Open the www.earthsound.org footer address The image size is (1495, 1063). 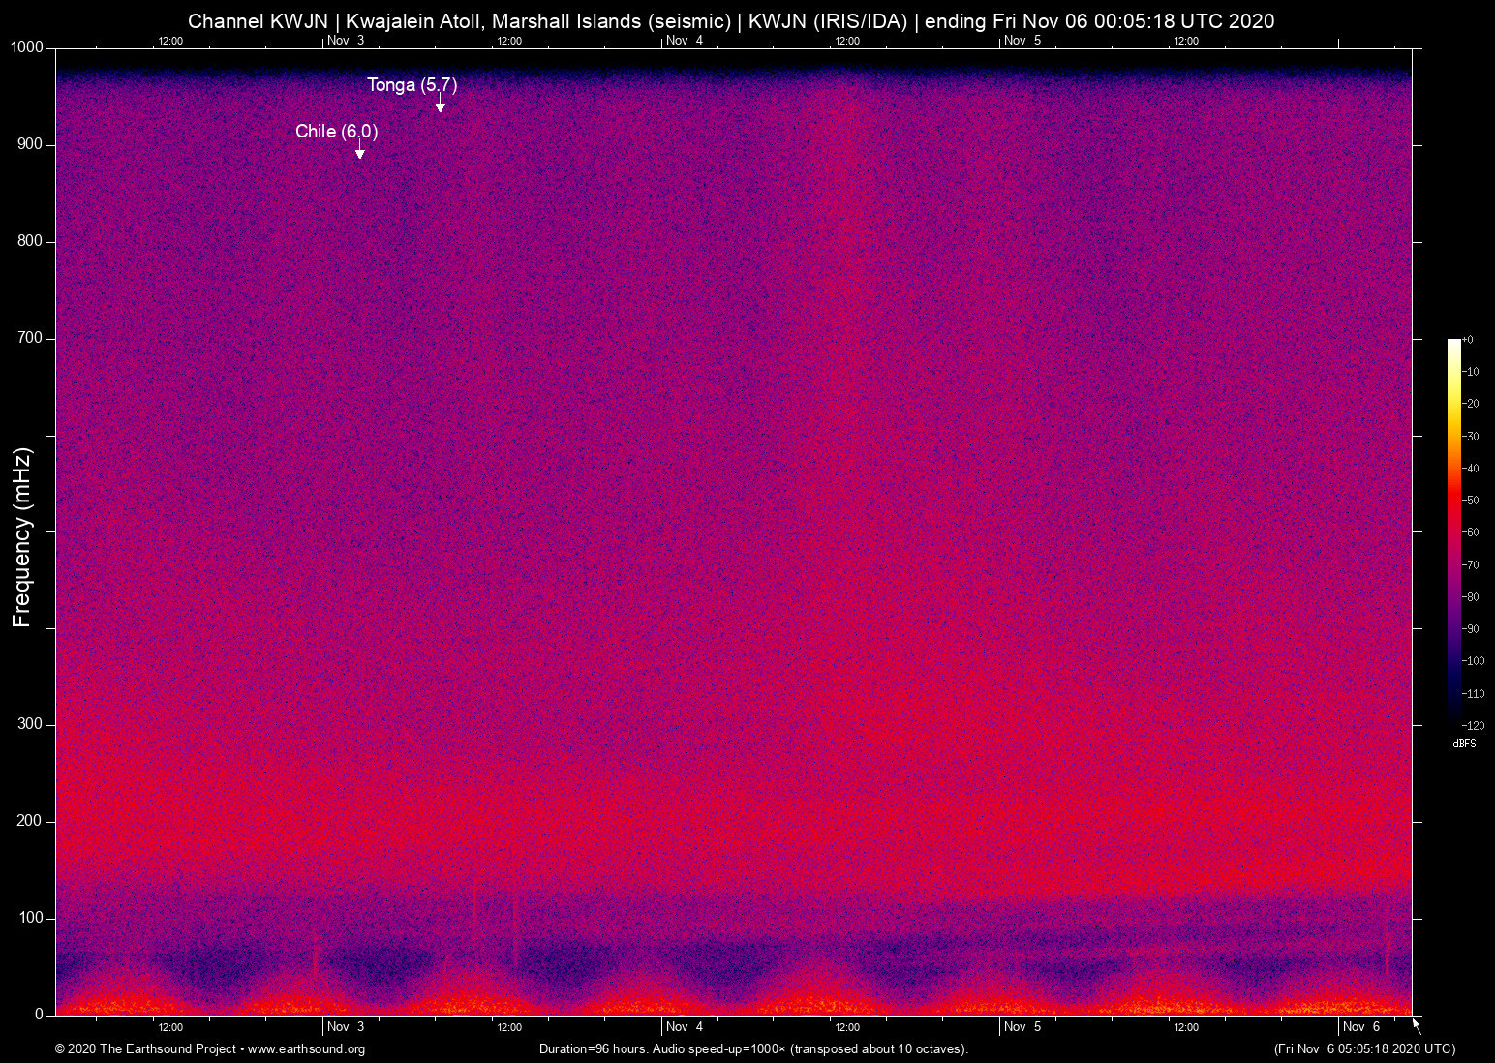[x=306, y=1049]
